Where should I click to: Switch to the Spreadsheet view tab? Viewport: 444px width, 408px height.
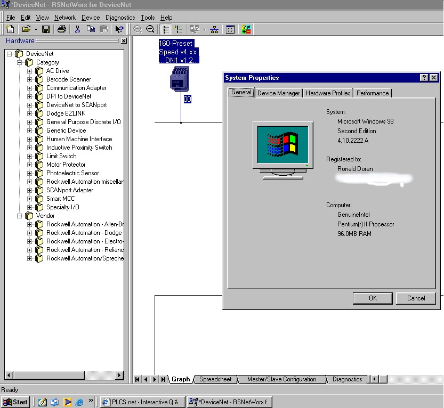(215, 379)
